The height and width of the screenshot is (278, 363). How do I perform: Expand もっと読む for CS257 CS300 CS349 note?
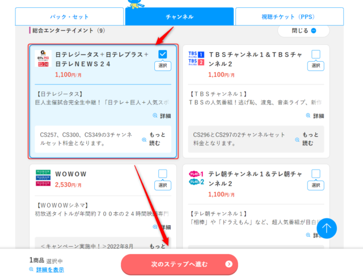(158, 139)
